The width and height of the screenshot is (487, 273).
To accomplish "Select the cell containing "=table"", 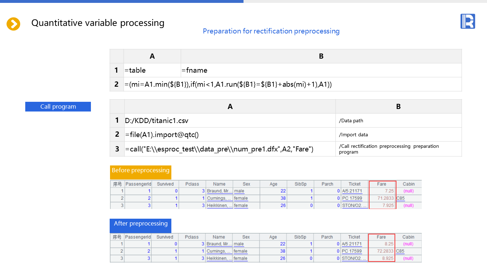I will point(152,70).
